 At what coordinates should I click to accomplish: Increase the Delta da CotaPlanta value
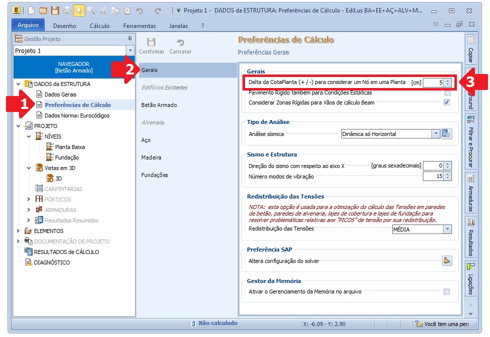447,80
